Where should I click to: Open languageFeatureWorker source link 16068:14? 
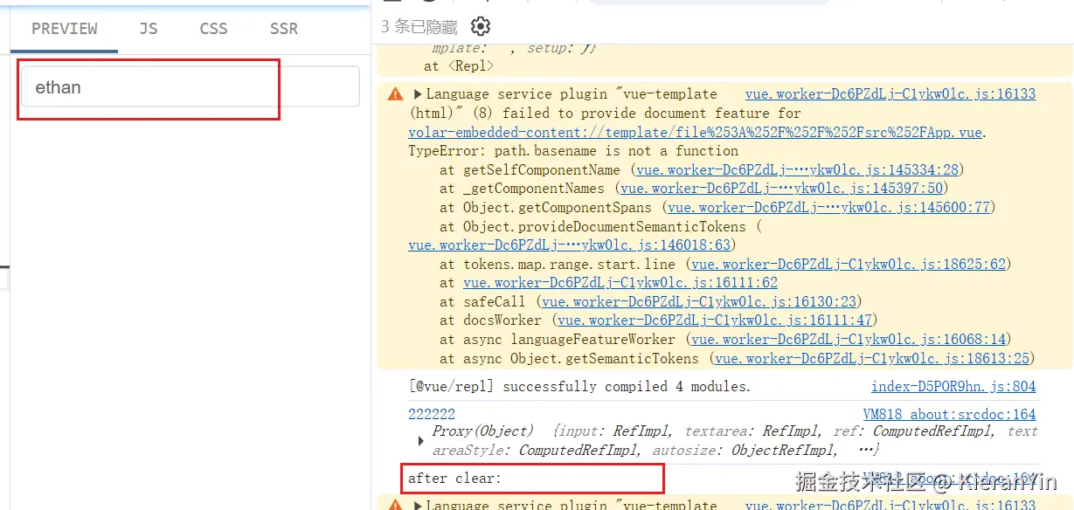(x=849, y=340)
